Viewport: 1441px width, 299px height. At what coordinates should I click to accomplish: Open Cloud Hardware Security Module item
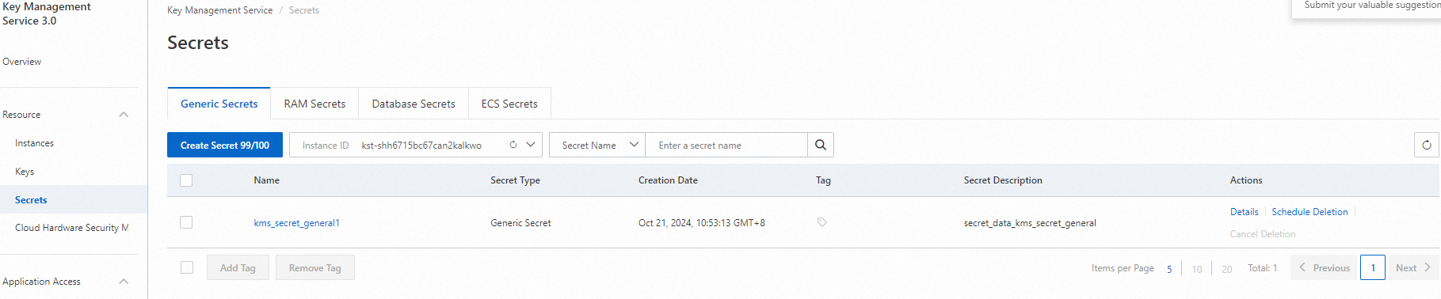[x=72, y=228]
